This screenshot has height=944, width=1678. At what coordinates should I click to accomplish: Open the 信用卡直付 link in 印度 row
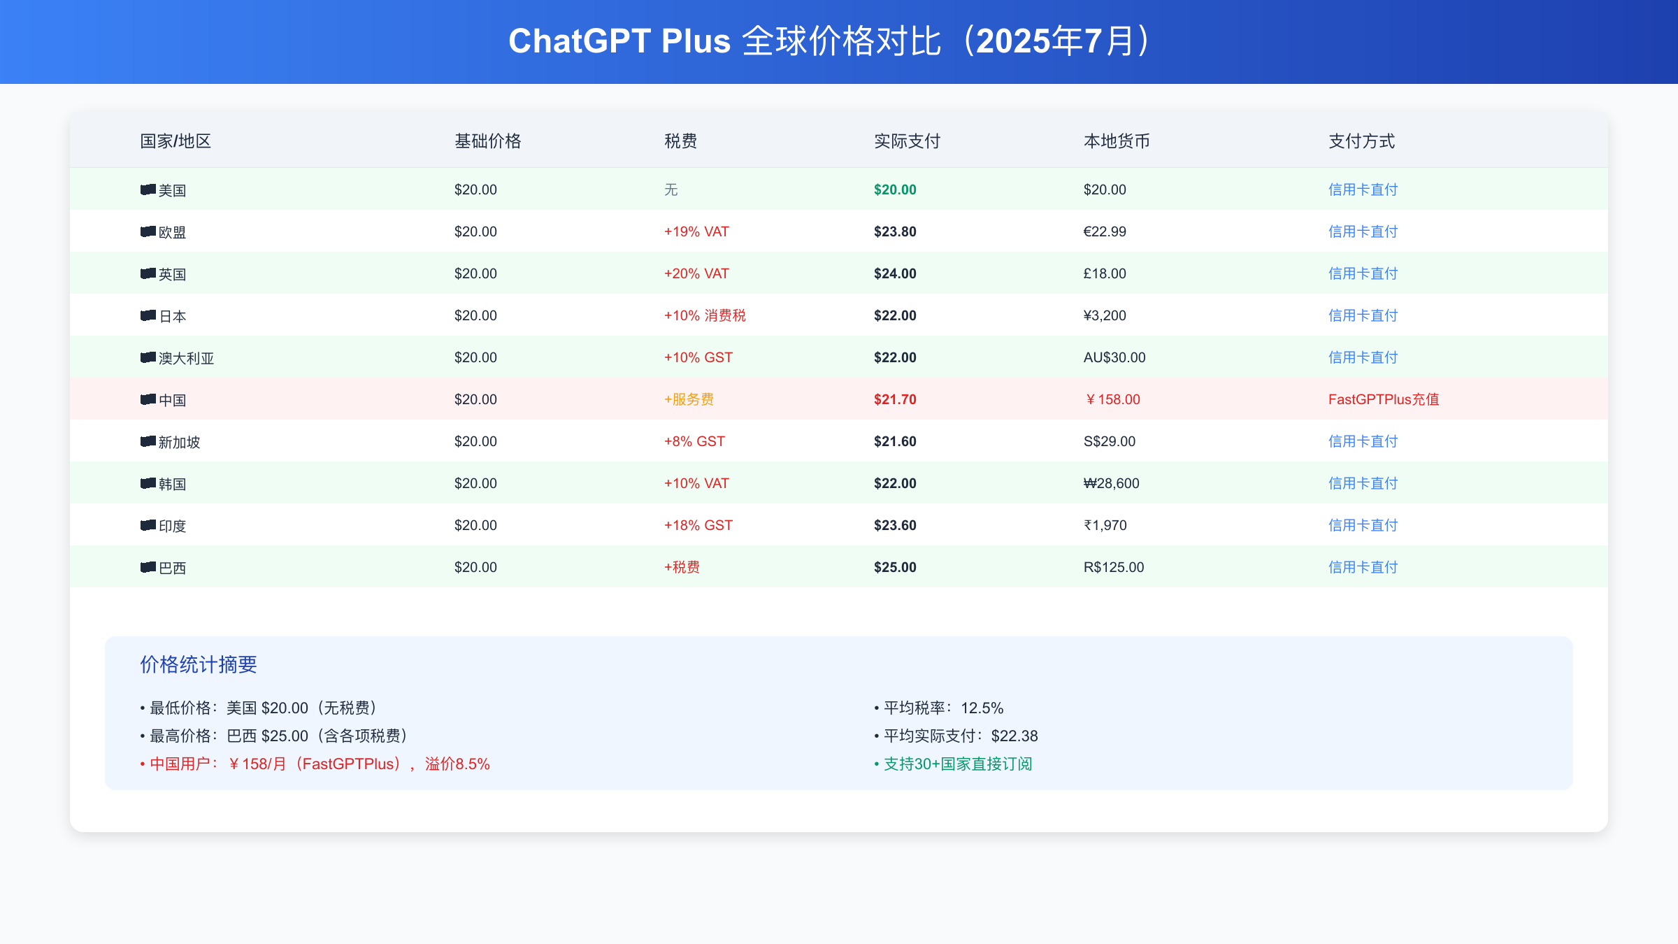(1363, 525)
